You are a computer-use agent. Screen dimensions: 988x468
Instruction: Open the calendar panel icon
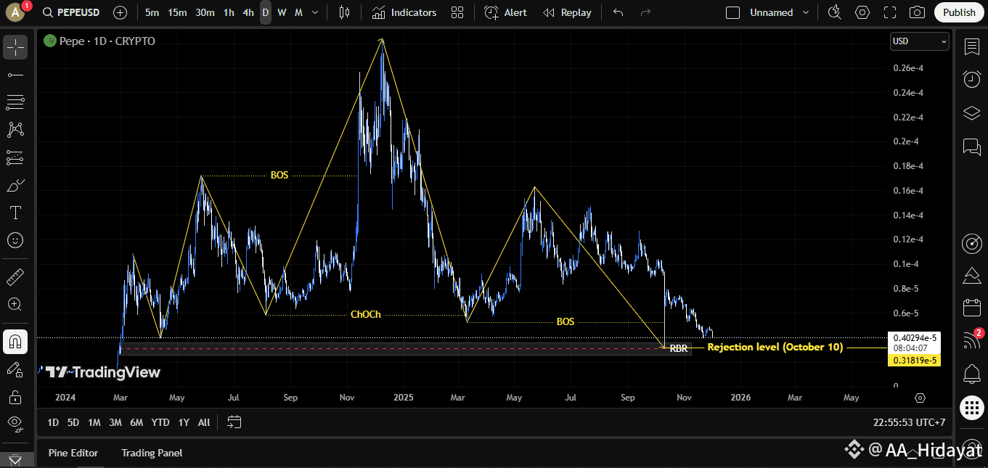tap(971, 308)
